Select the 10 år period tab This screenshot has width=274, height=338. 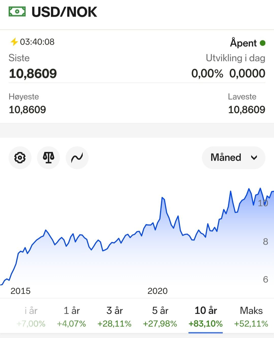(x=206, y=316)
